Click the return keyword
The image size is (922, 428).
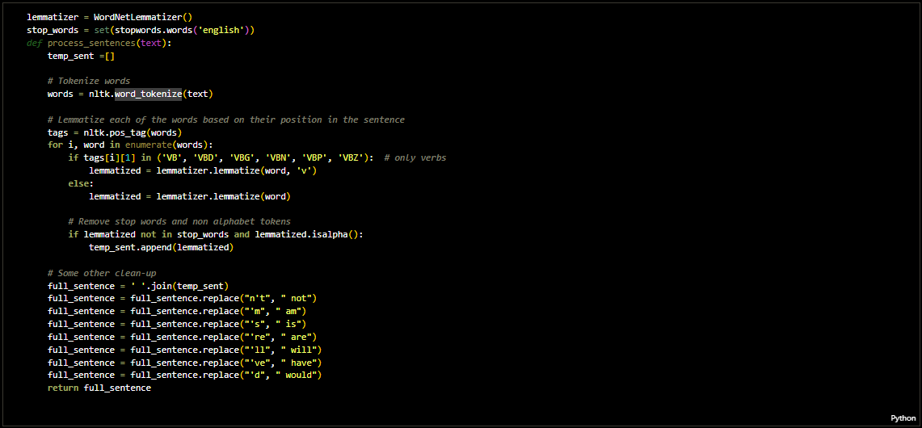[63, 388]
